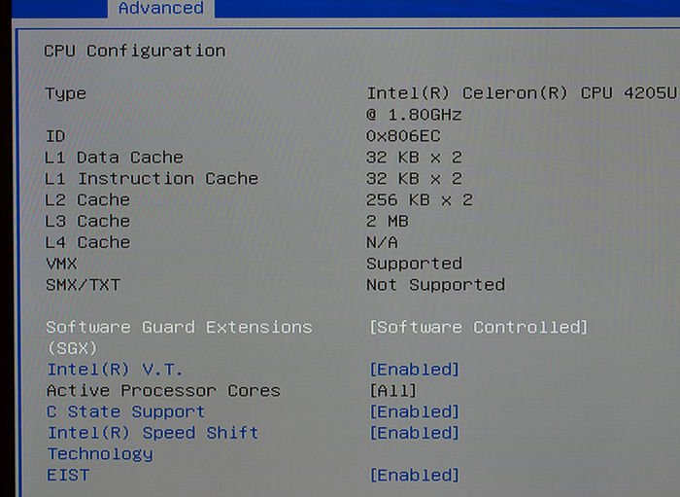Switch to the Advanced tab

(160, 9)
